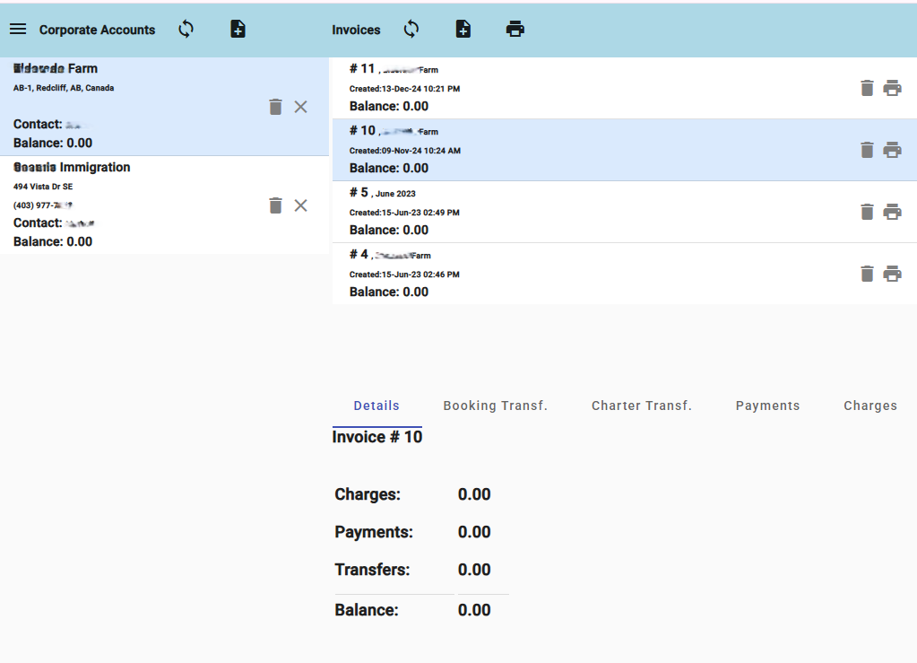The image size is (917, 663).
Task: Click the Payments: label in details
Action: click(374, 532)
